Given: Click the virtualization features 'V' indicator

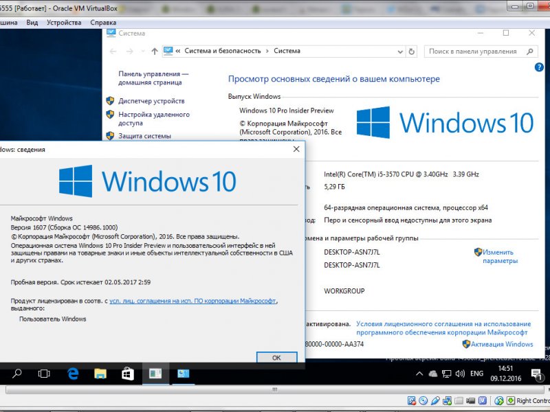Looking at the screenshot, I should [x=483, y=400].
